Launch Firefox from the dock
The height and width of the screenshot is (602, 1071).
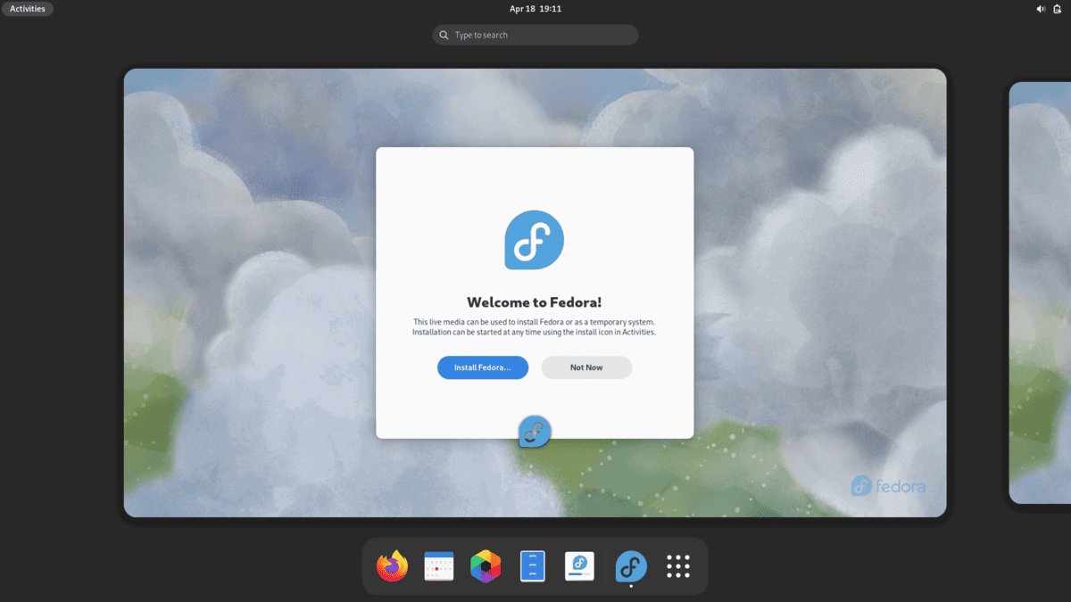point(393,566)
